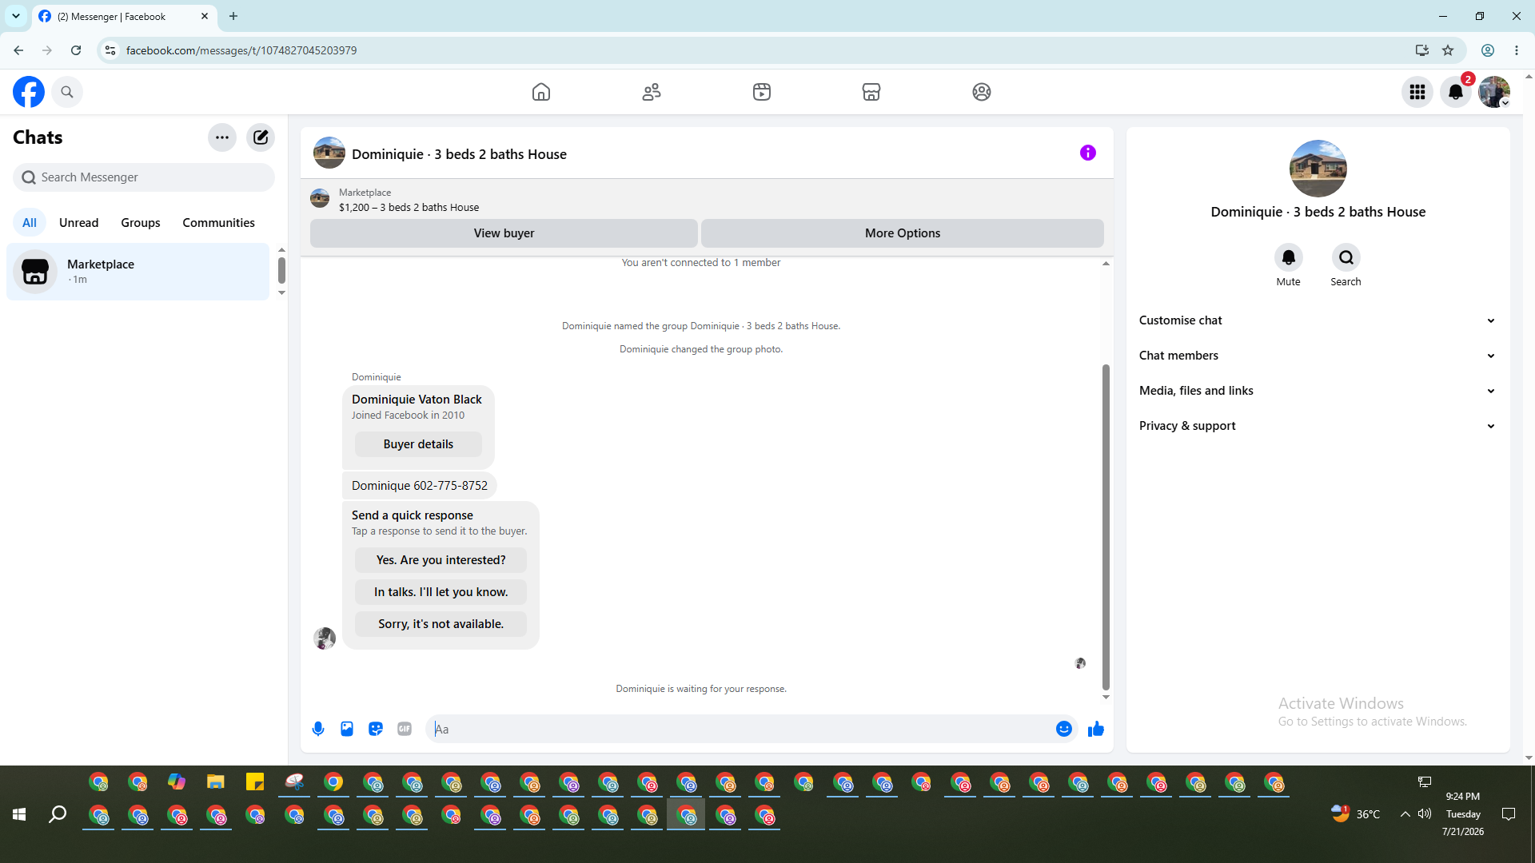Click the listing thumbnail next to $1,200 price
Image resolution: width=1535 pixels, height=863 pixels.
tap(320, 198)
